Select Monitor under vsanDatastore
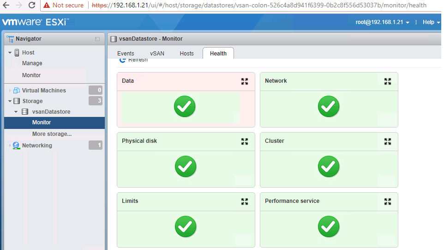Viewport: 444px width, 250px height. click(54, 123)
